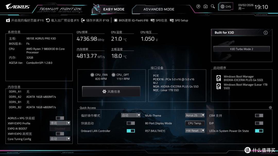The width and height of the screenshot is (278, 156).
Task: Toggle 快速启动 fast boot switch
Action: tap(131, 123)
